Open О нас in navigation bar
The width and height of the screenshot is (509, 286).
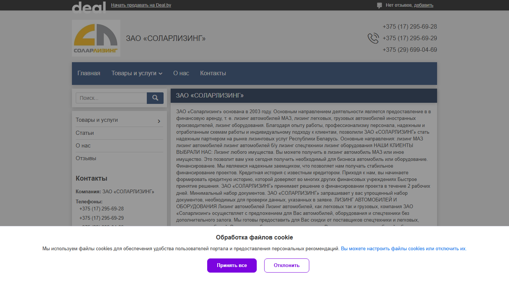click(x=181, y=73)
